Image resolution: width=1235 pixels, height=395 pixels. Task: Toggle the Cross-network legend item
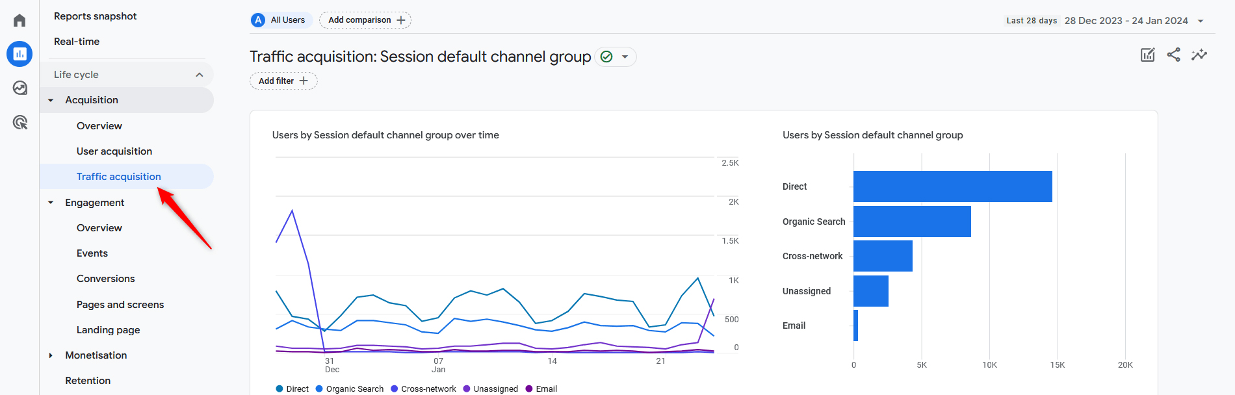click(423, 389)
